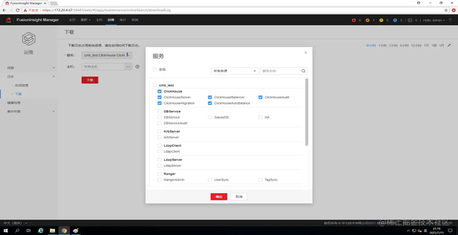Viewport: 458px width, 235px height.
Task: Click Task View icon in taskbar
Action: tap(29, 231)
